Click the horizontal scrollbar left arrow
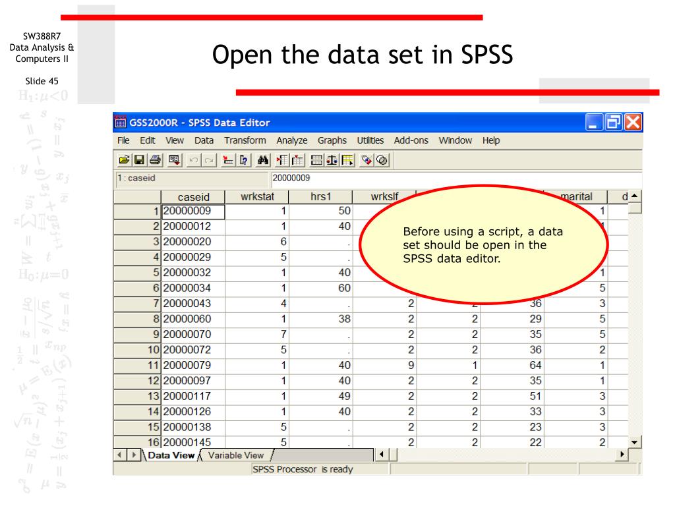The height and width of the screenshot is (506, 675). coord(382,455)
